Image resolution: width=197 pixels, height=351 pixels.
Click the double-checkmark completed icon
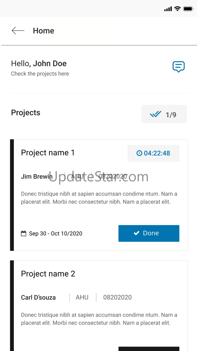tap(155, 114)
